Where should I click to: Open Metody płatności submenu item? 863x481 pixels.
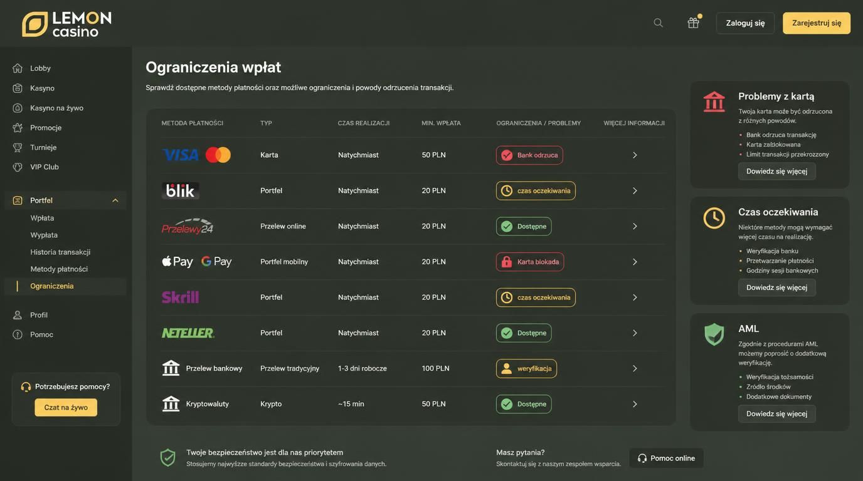pos(59,269)
